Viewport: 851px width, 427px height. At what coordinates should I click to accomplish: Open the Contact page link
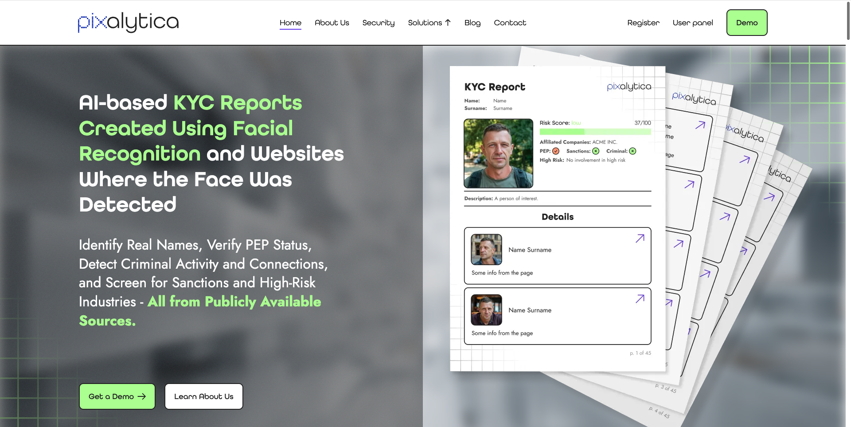tap(510, 23)
